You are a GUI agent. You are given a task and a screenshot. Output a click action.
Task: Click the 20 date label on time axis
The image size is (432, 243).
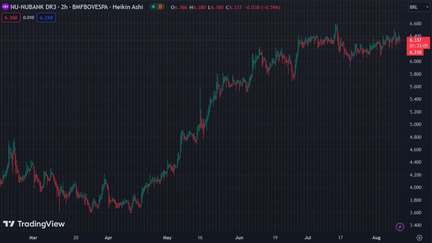tap(76, 238)
